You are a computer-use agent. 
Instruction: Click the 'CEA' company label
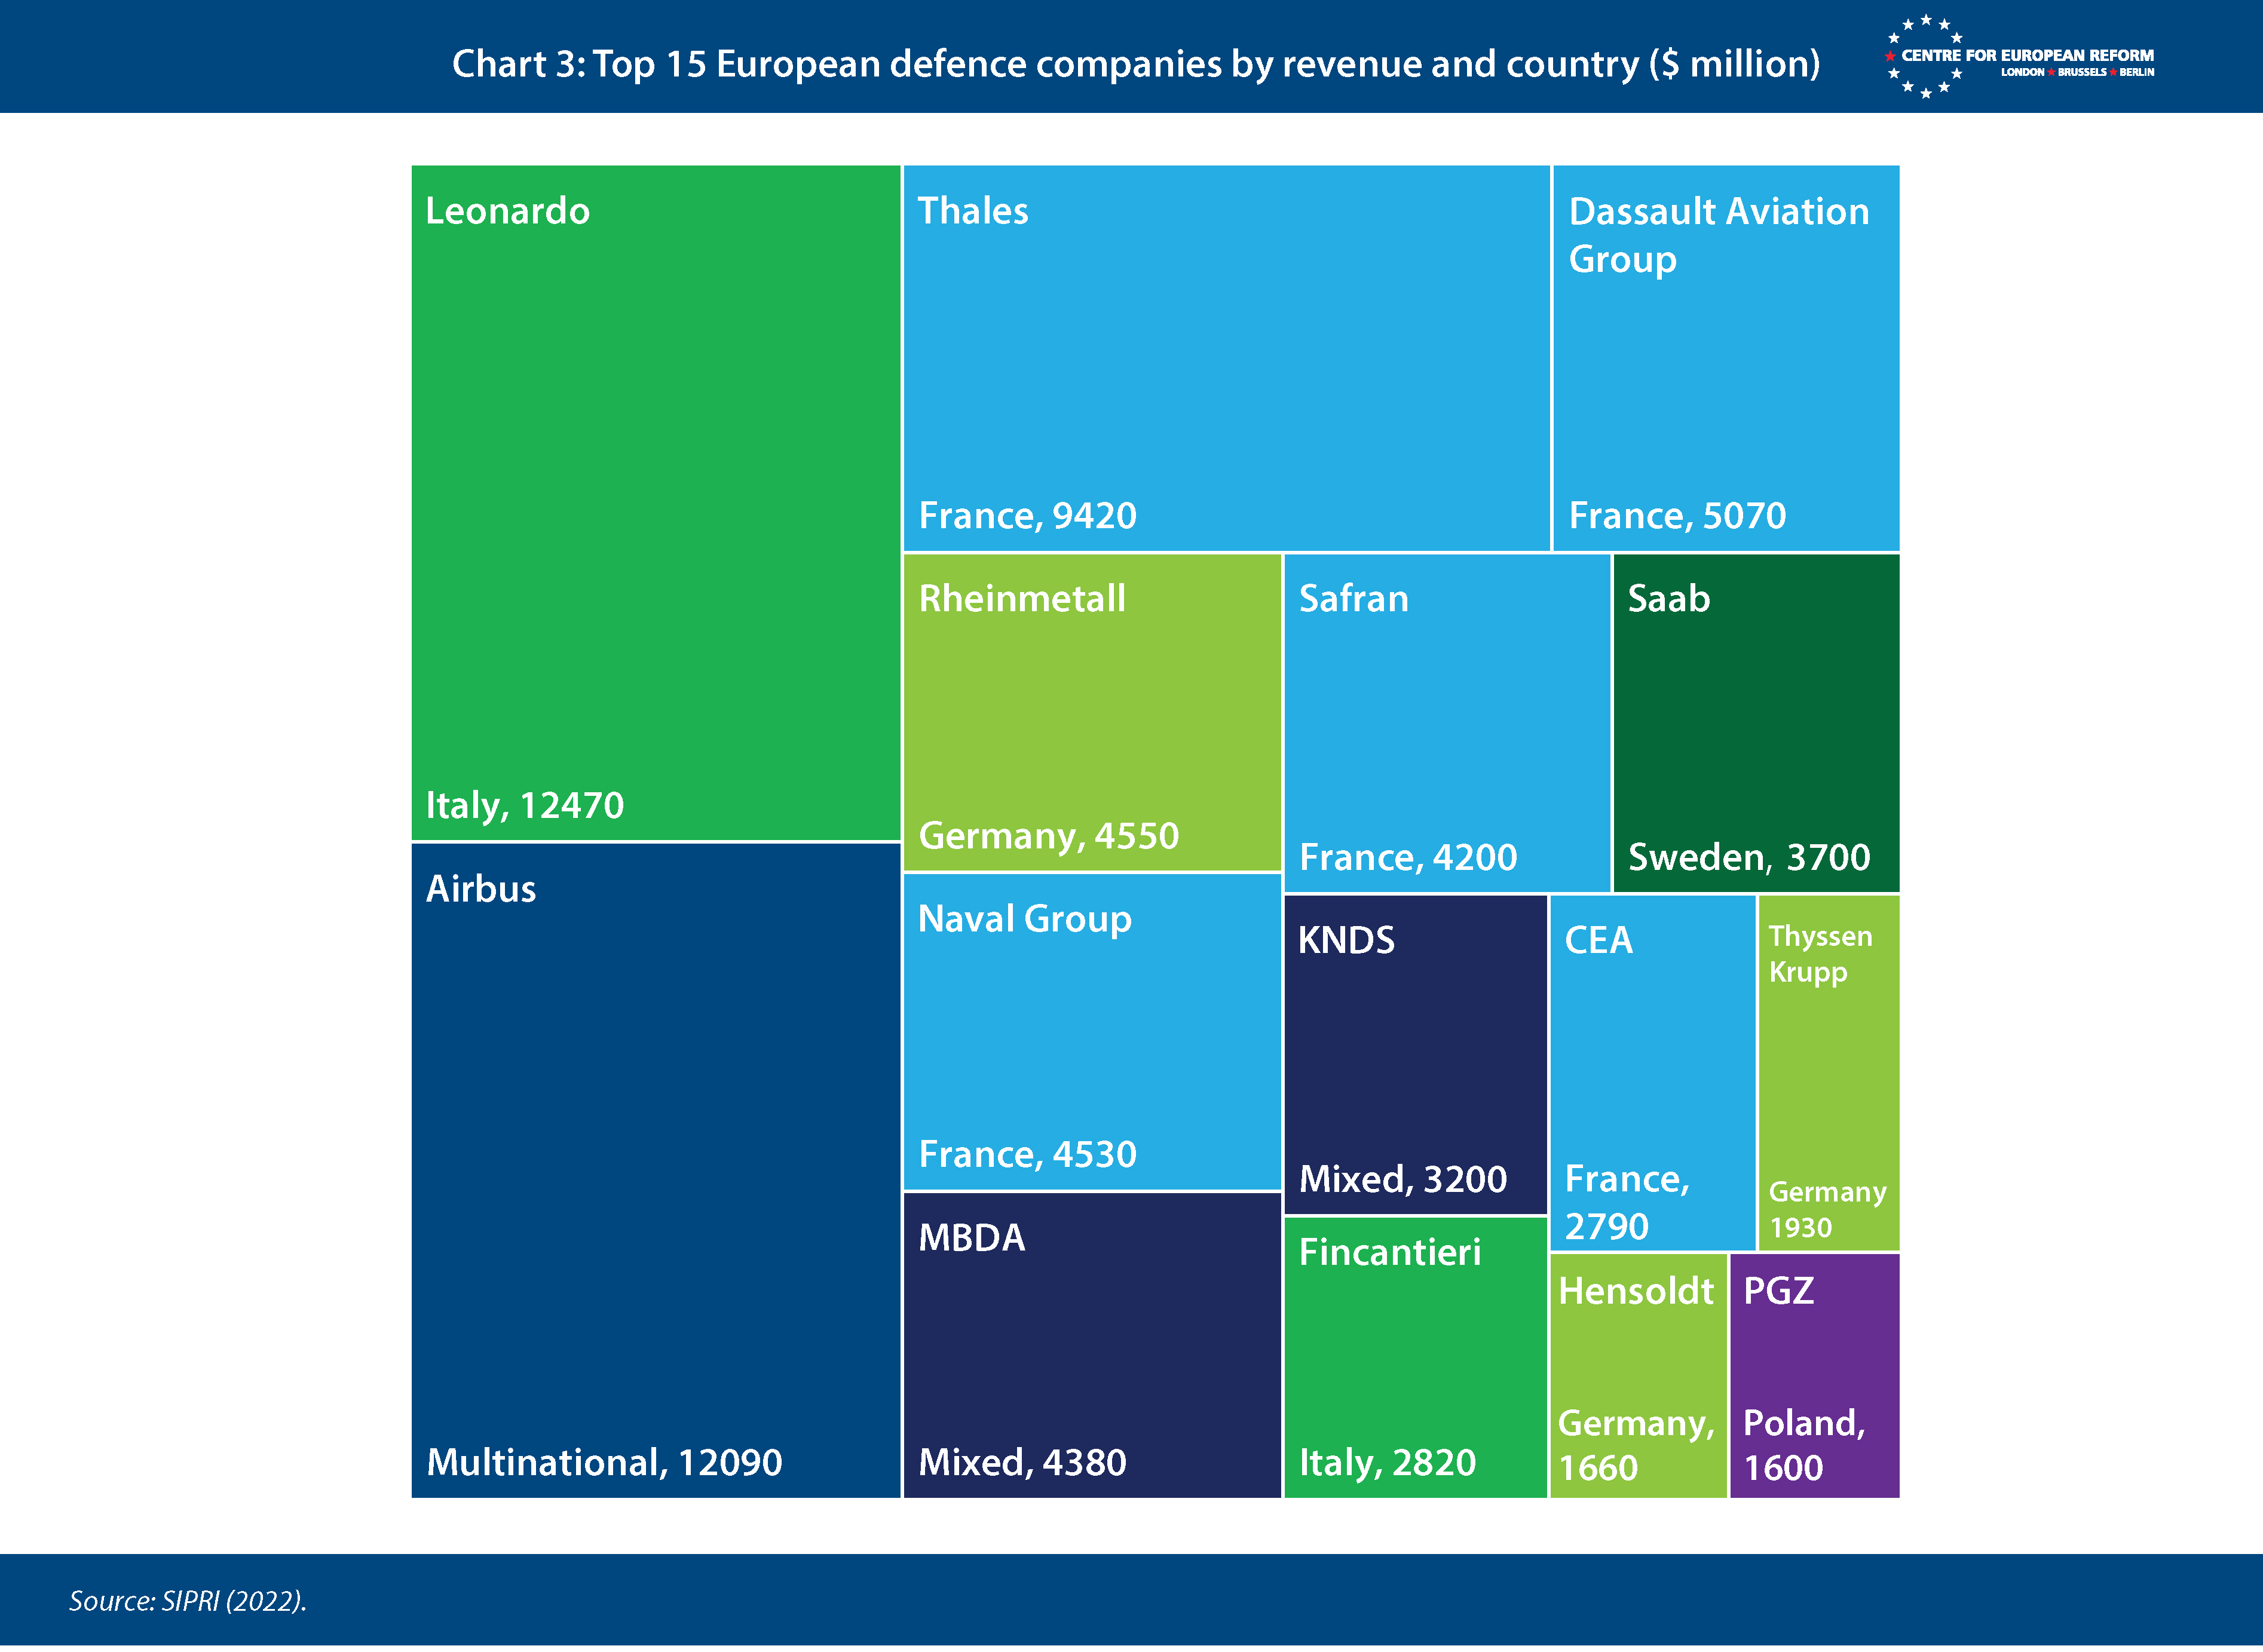click(x=1598, y=941)
